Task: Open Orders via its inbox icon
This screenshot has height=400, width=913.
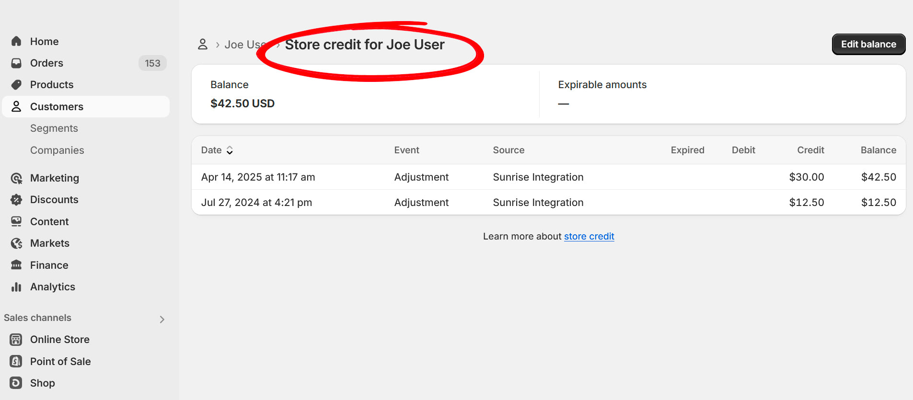Action: point(16,63)
